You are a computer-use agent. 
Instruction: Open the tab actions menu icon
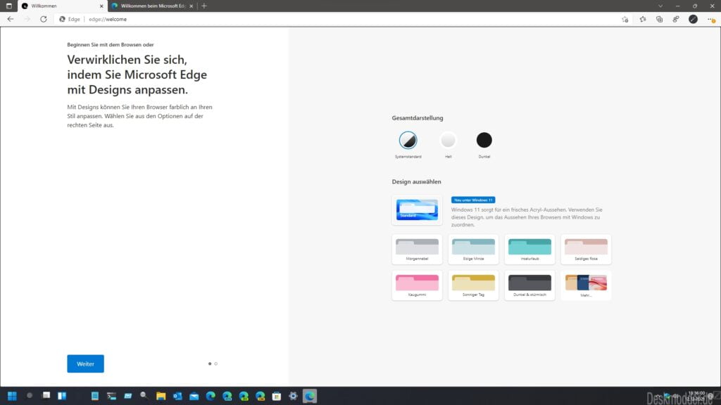tap(7, 6)
